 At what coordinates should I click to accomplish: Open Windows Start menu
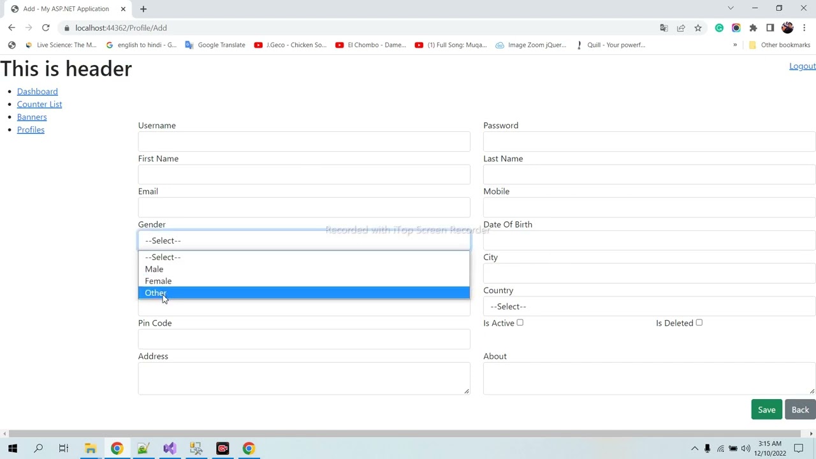(x=13, y=449)
